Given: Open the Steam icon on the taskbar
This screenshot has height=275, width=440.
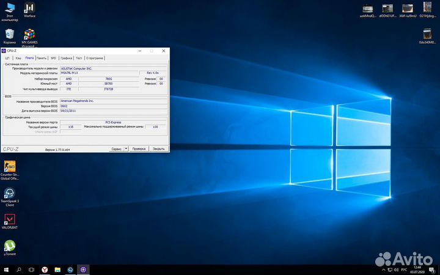Looking at the screenshot, I should pyautogui.click(x=70, y=269).
